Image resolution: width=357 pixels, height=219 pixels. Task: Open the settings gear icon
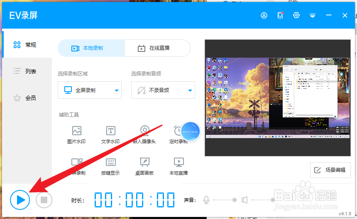[296, 15]
